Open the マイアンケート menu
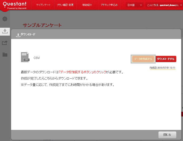 pyautogui.click(x=43, y=5)
